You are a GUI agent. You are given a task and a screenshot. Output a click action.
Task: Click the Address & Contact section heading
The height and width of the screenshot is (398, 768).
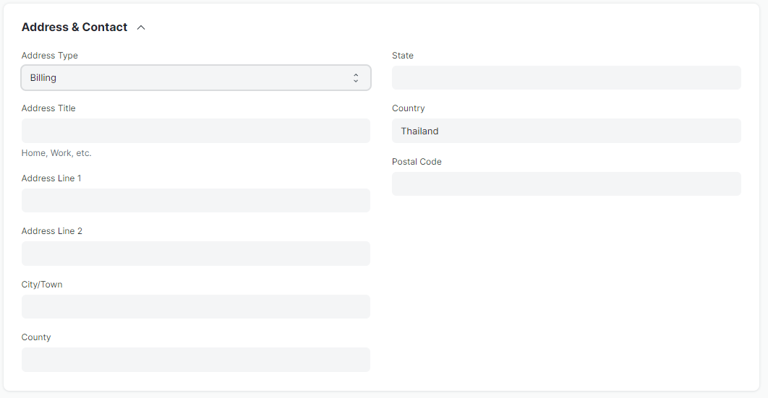pyautogui.click(x=74, y=27)
